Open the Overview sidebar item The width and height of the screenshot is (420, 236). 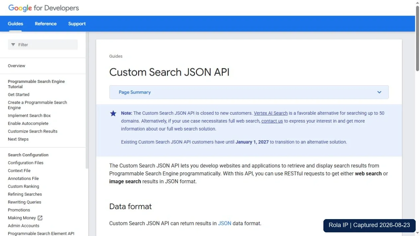point(17,66)
